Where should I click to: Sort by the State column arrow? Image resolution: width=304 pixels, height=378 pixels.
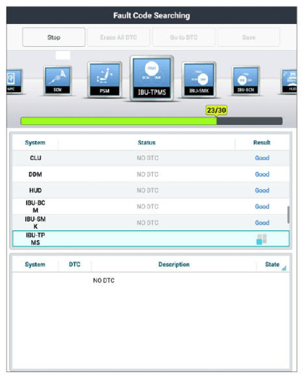click(x=284, y=268)
